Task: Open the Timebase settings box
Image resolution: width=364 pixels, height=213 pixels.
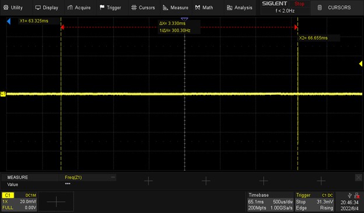Action: [x=270, y=201]
